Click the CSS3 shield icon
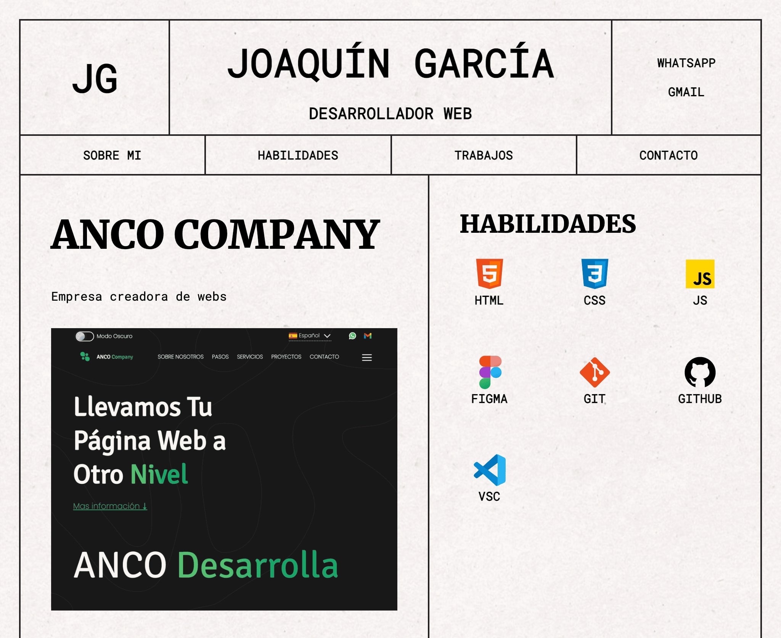 point(595,274)
